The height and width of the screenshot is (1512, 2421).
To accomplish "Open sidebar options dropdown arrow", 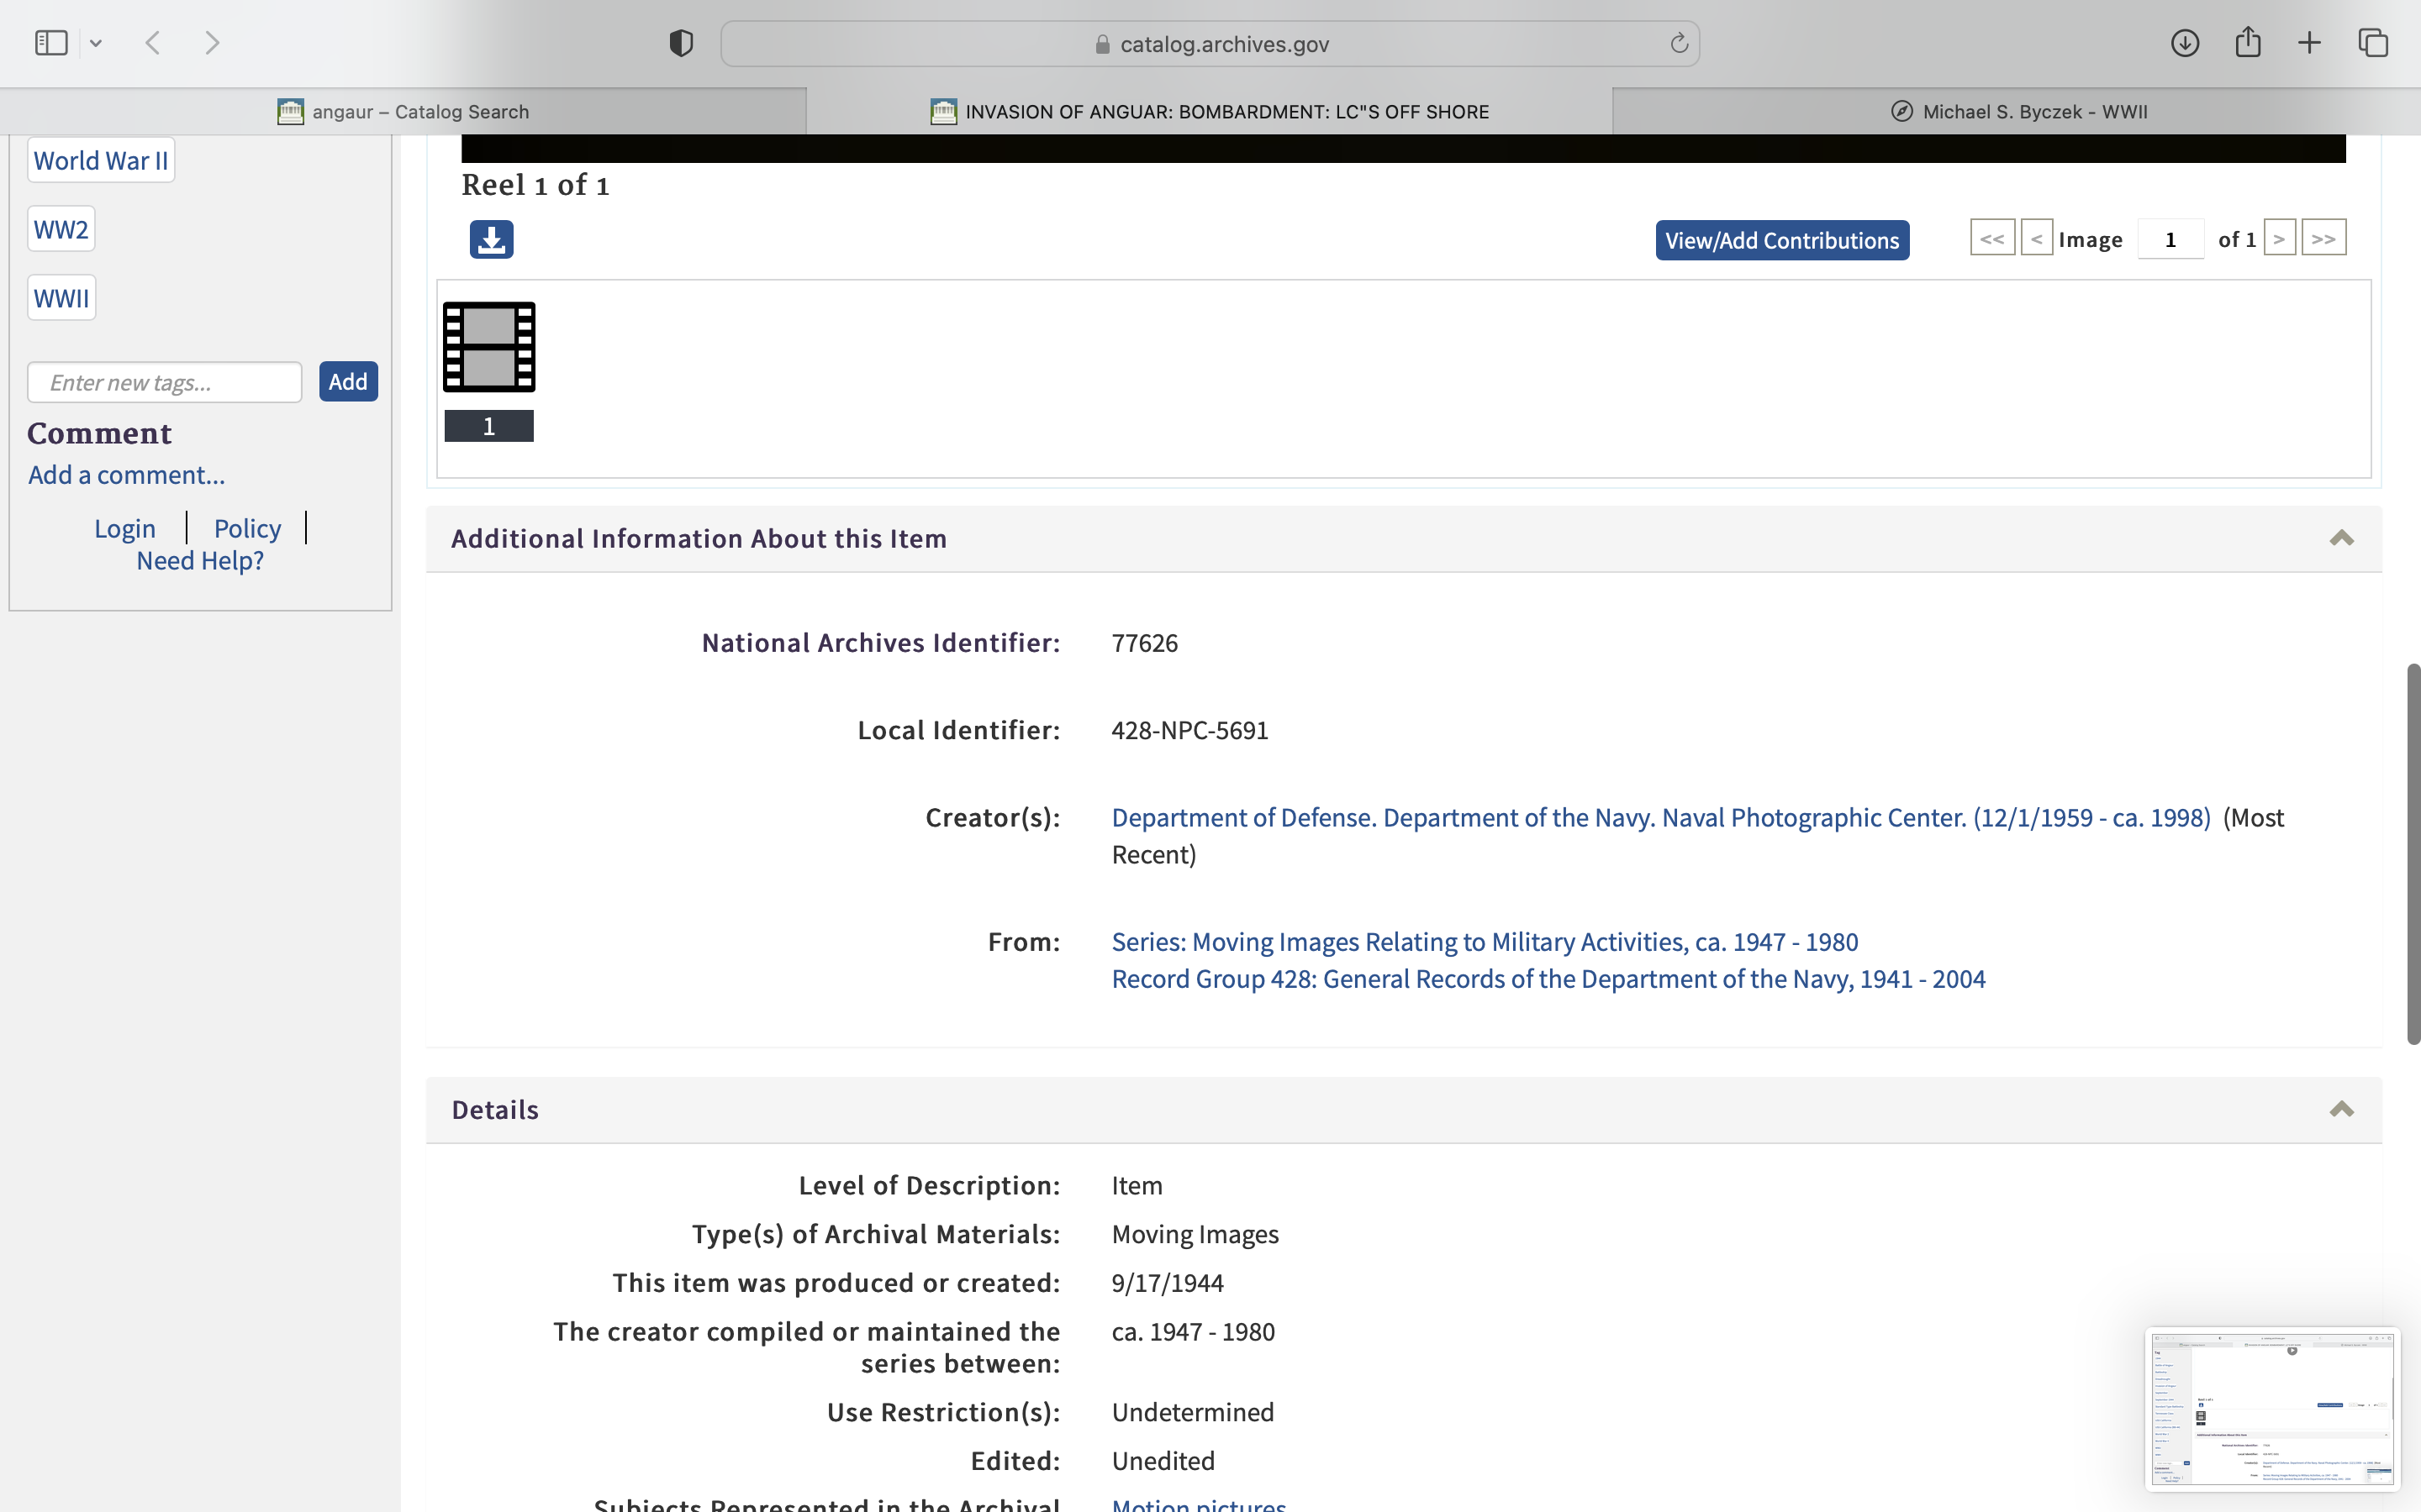I will pyautogui.click(x=96, y=43).
